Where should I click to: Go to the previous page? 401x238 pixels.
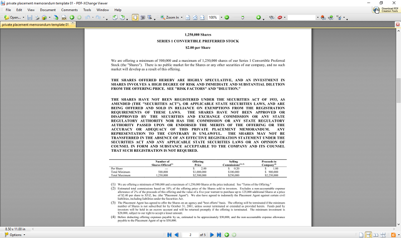click(x=177, y=235)
